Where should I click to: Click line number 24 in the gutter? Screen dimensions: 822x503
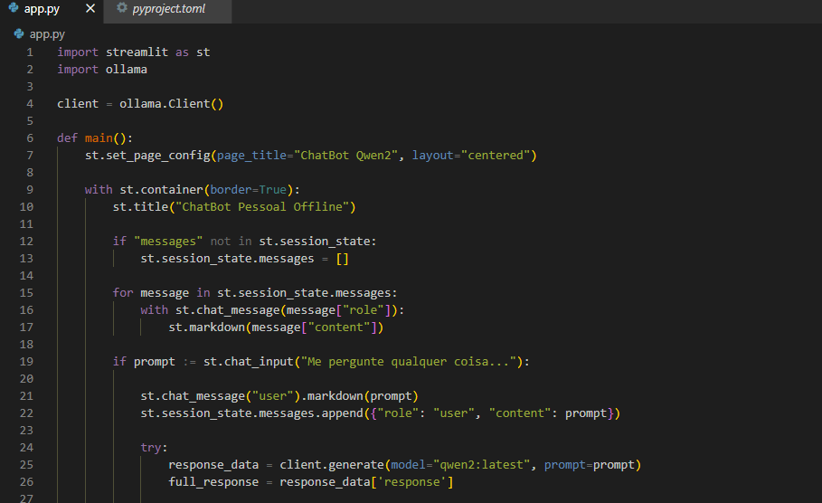tap(26, 448)
